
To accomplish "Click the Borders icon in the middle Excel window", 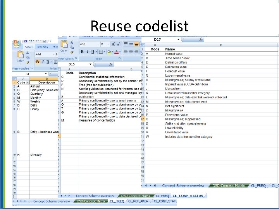I will click(101, 52).
